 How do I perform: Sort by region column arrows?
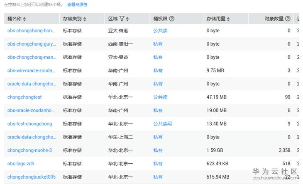click(x=127, y=19)
